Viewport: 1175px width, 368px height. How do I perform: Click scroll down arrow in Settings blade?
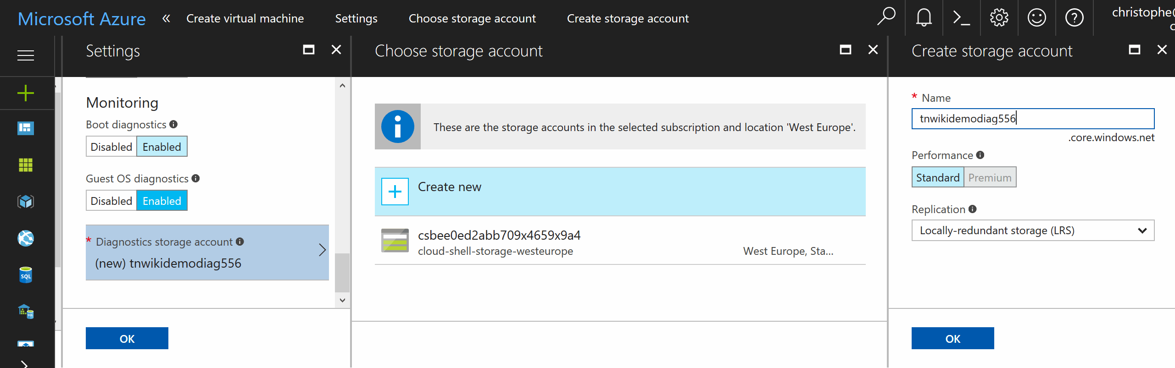(342, 300)
